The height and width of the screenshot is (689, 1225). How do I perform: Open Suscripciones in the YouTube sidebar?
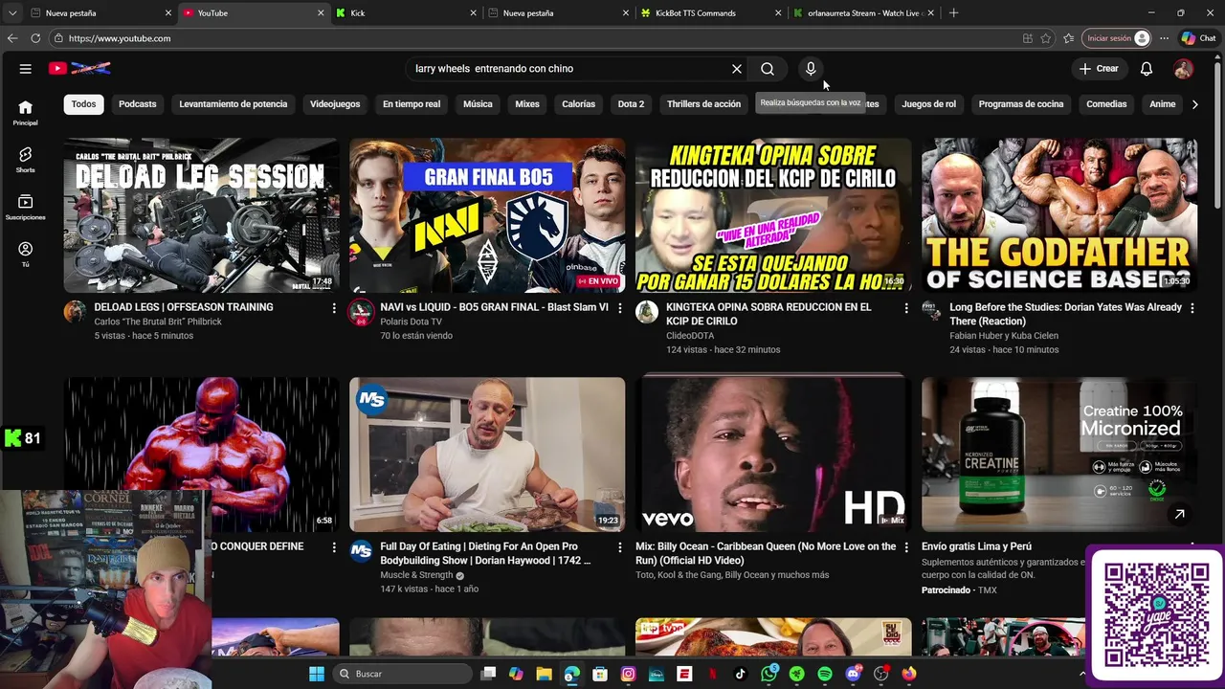point(26,208)
